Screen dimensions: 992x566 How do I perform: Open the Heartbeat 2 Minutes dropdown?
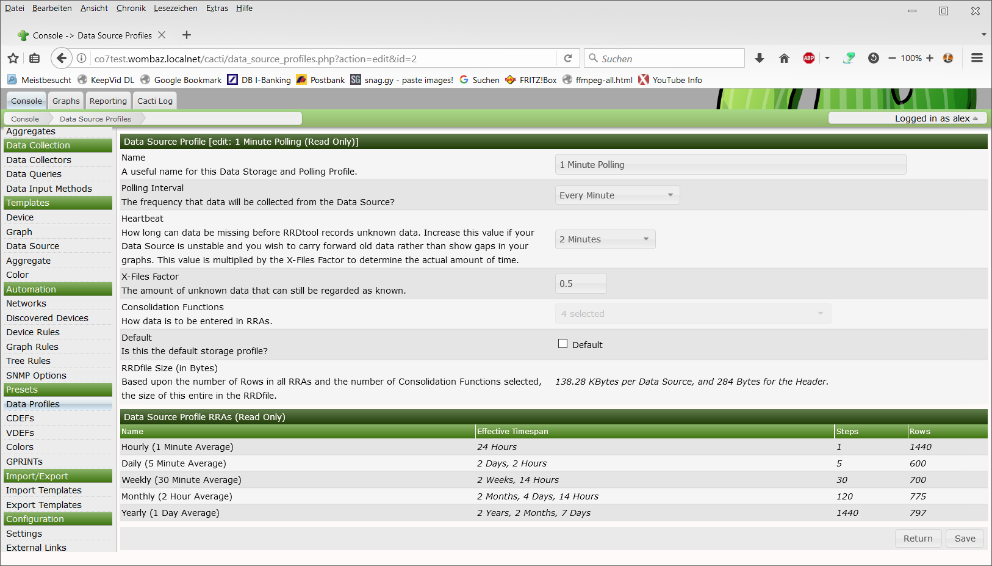pos(605,239)
